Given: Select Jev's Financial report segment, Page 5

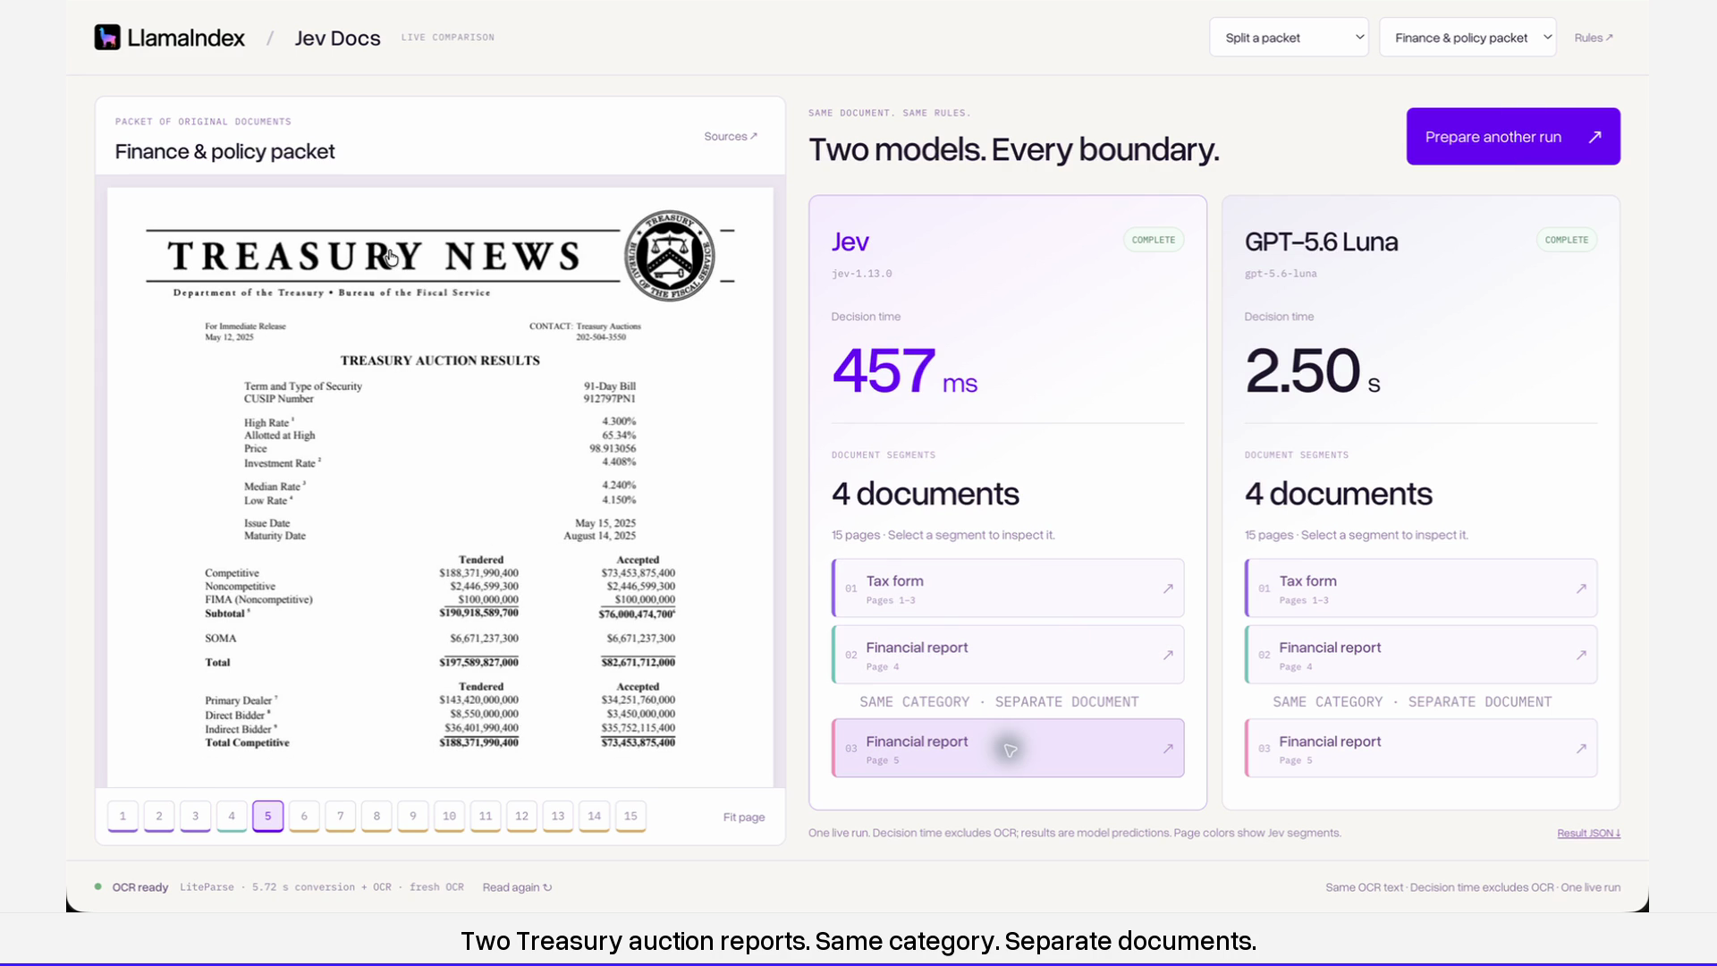Looking at the screenshot, I should pos(1008,749).
